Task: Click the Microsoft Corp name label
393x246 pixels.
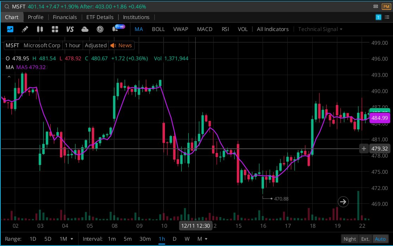Action: (x=42, y=45)
